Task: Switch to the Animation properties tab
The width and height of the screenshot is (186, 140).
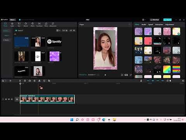Action: click(159, 24)
